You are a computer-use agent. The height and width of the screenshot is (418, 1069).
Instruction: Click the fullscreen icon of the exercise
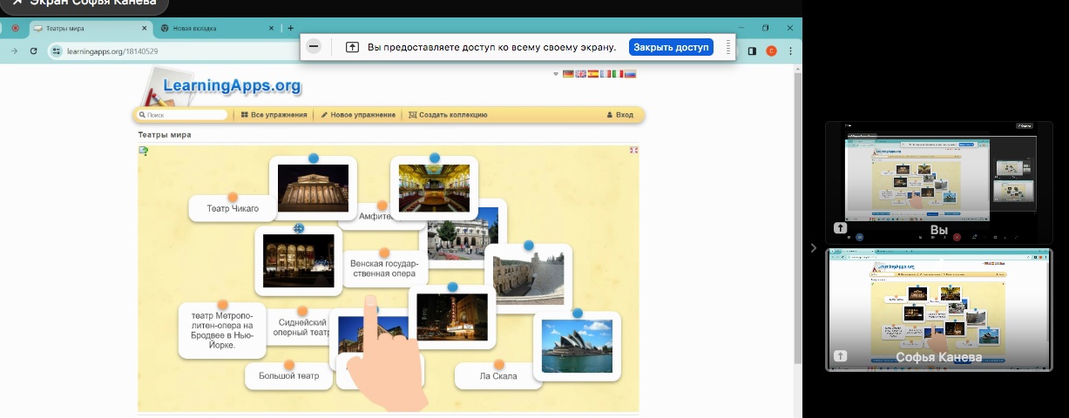(x=633, y=151)
